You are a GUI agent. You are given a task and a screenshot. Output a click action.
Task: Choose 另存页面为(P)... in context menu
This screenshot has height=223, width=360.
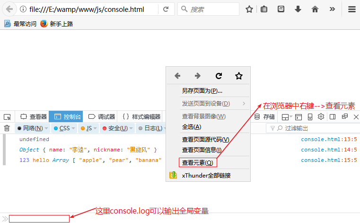click(x=208, y=91)
